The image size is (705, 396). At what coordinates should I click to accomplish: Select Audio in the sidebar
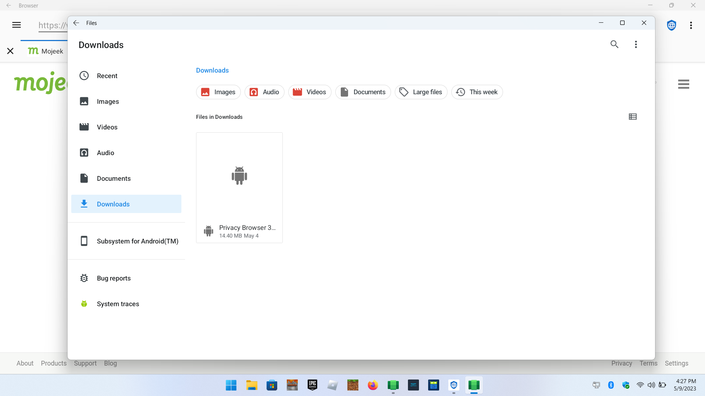[126, 153]
